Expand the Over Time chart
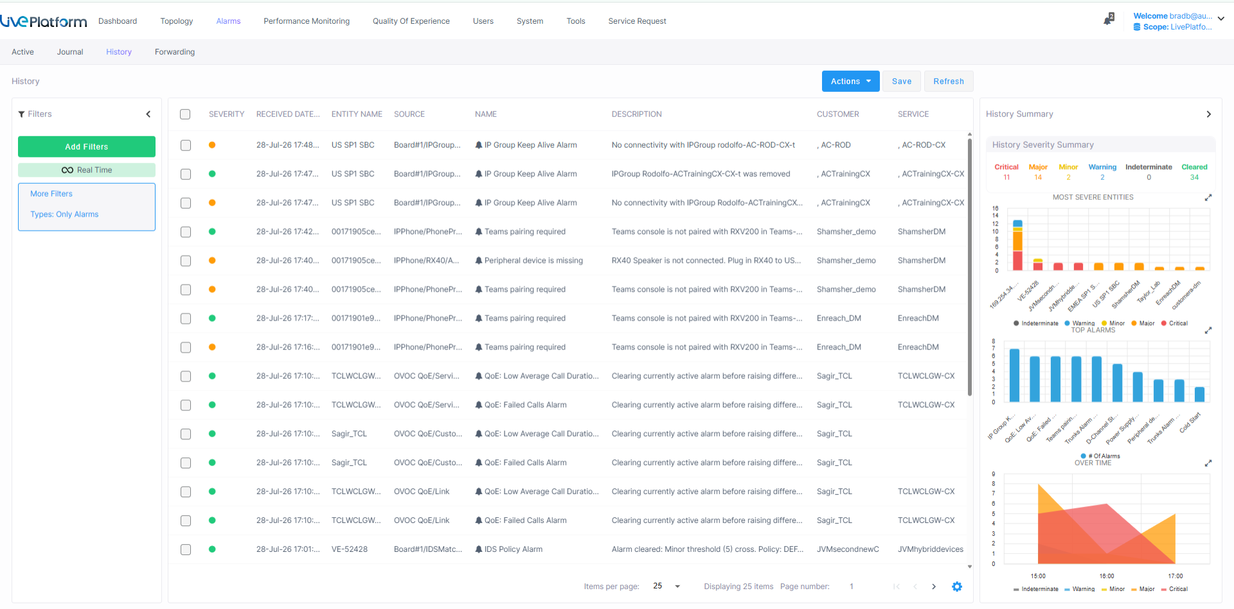Viewport: 1234px width, 609px height. point(1208,463)
